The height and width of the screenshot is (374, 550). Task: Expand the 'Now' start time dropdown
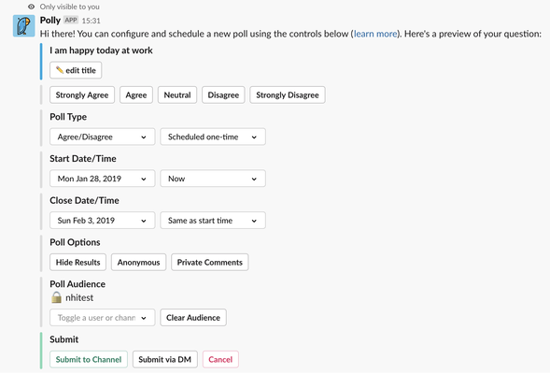tap(213, 179)
